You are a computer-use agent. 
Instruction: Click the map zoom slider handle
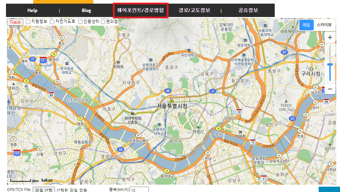(x=330, y=65)
